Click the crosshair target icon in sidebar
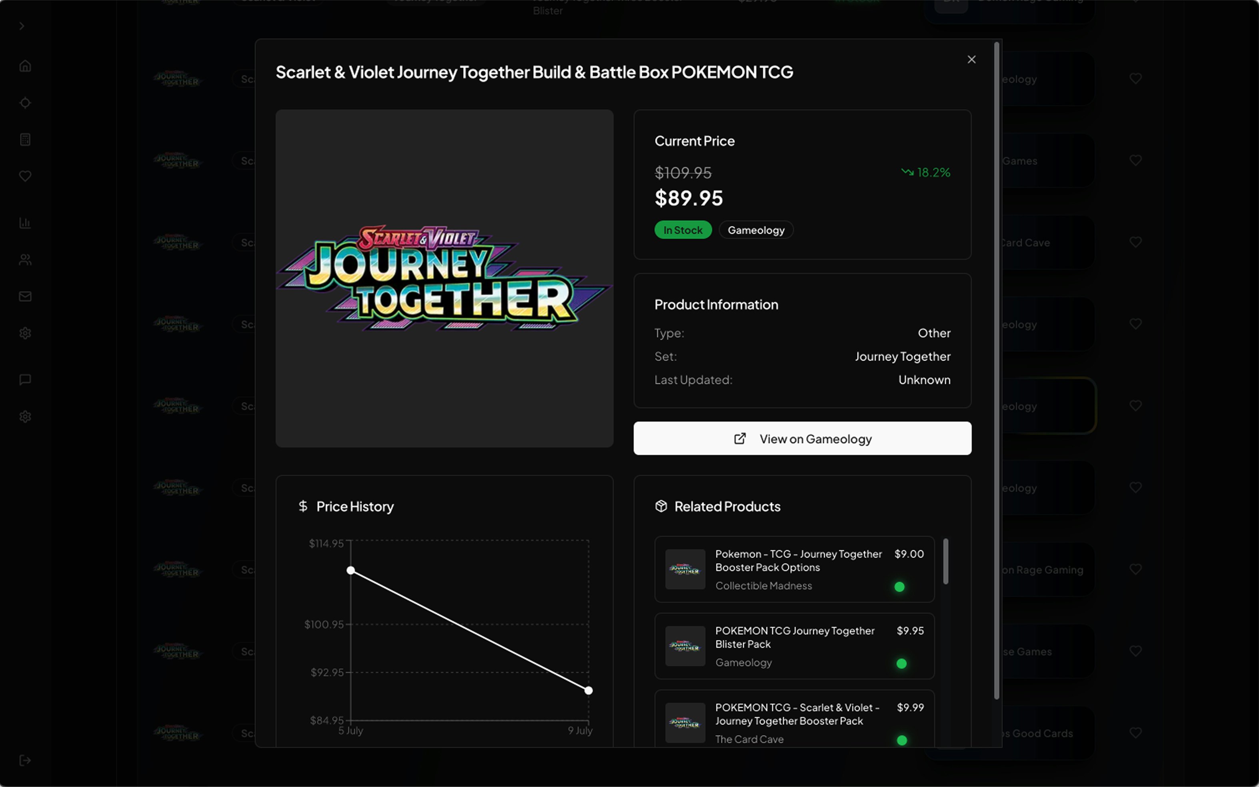 click(x=25, y=103)
